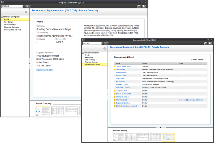
Task: Click search magnifier icon in front window toolbar
Action: [105, 43]
